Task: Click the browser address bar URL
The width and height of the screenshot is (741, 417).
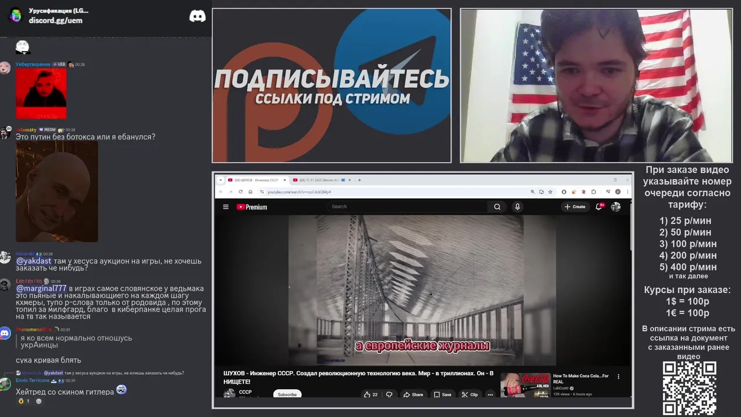Action: pyautogui.click(x=299, y=192)
